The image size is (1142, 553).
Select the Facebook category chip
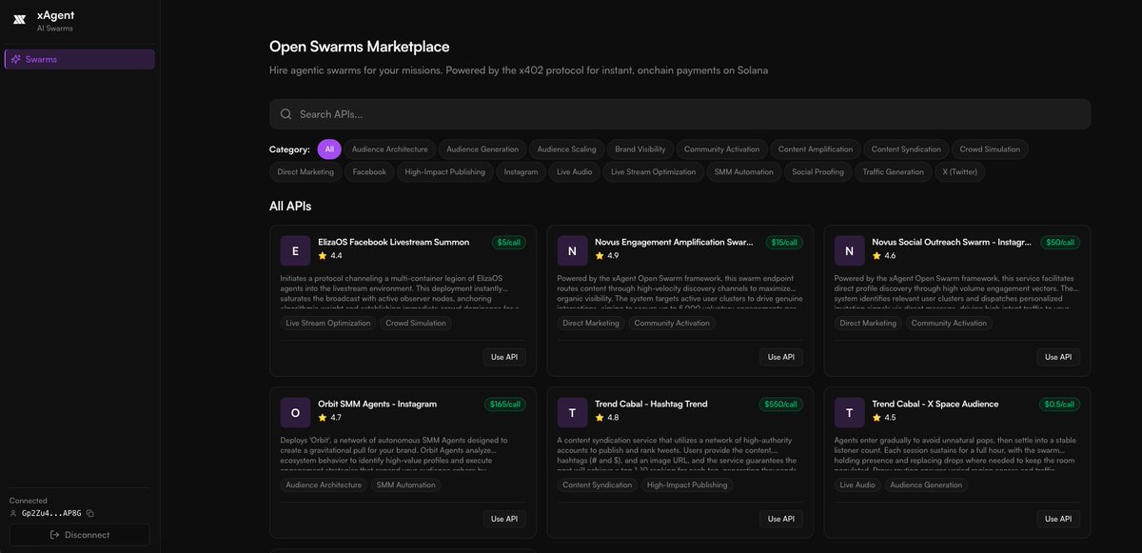click(369, 172)
